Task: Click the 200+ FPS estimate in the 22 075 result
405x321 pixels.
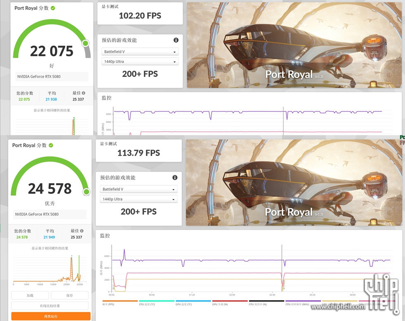Action: point(140,74)
